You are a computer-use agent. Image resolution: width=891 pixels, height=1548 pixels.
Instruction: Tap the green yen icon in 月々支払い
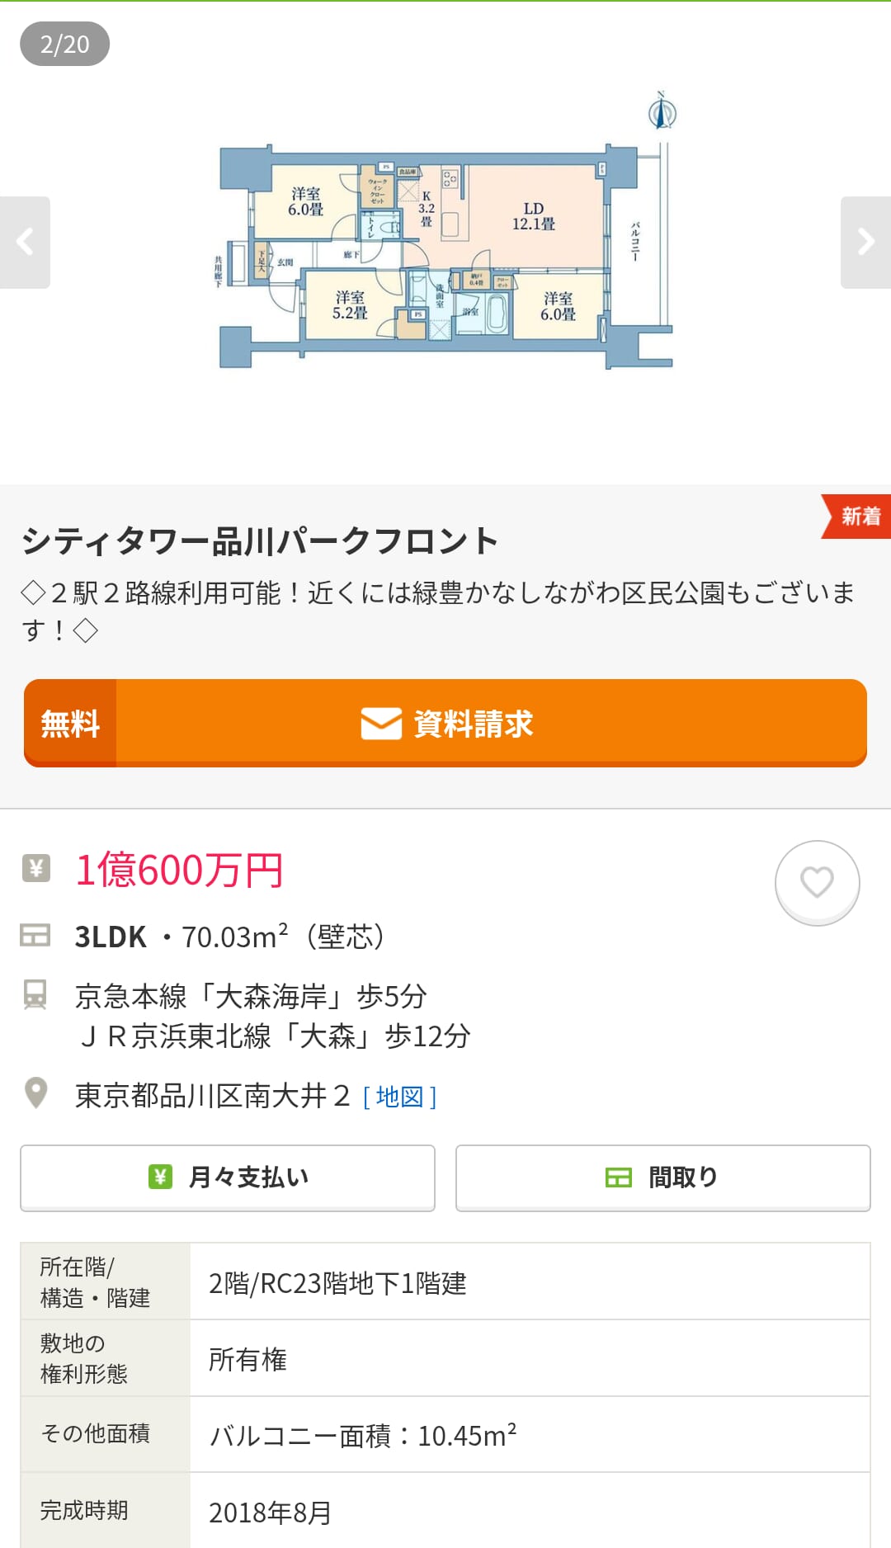coord(160,1177)
